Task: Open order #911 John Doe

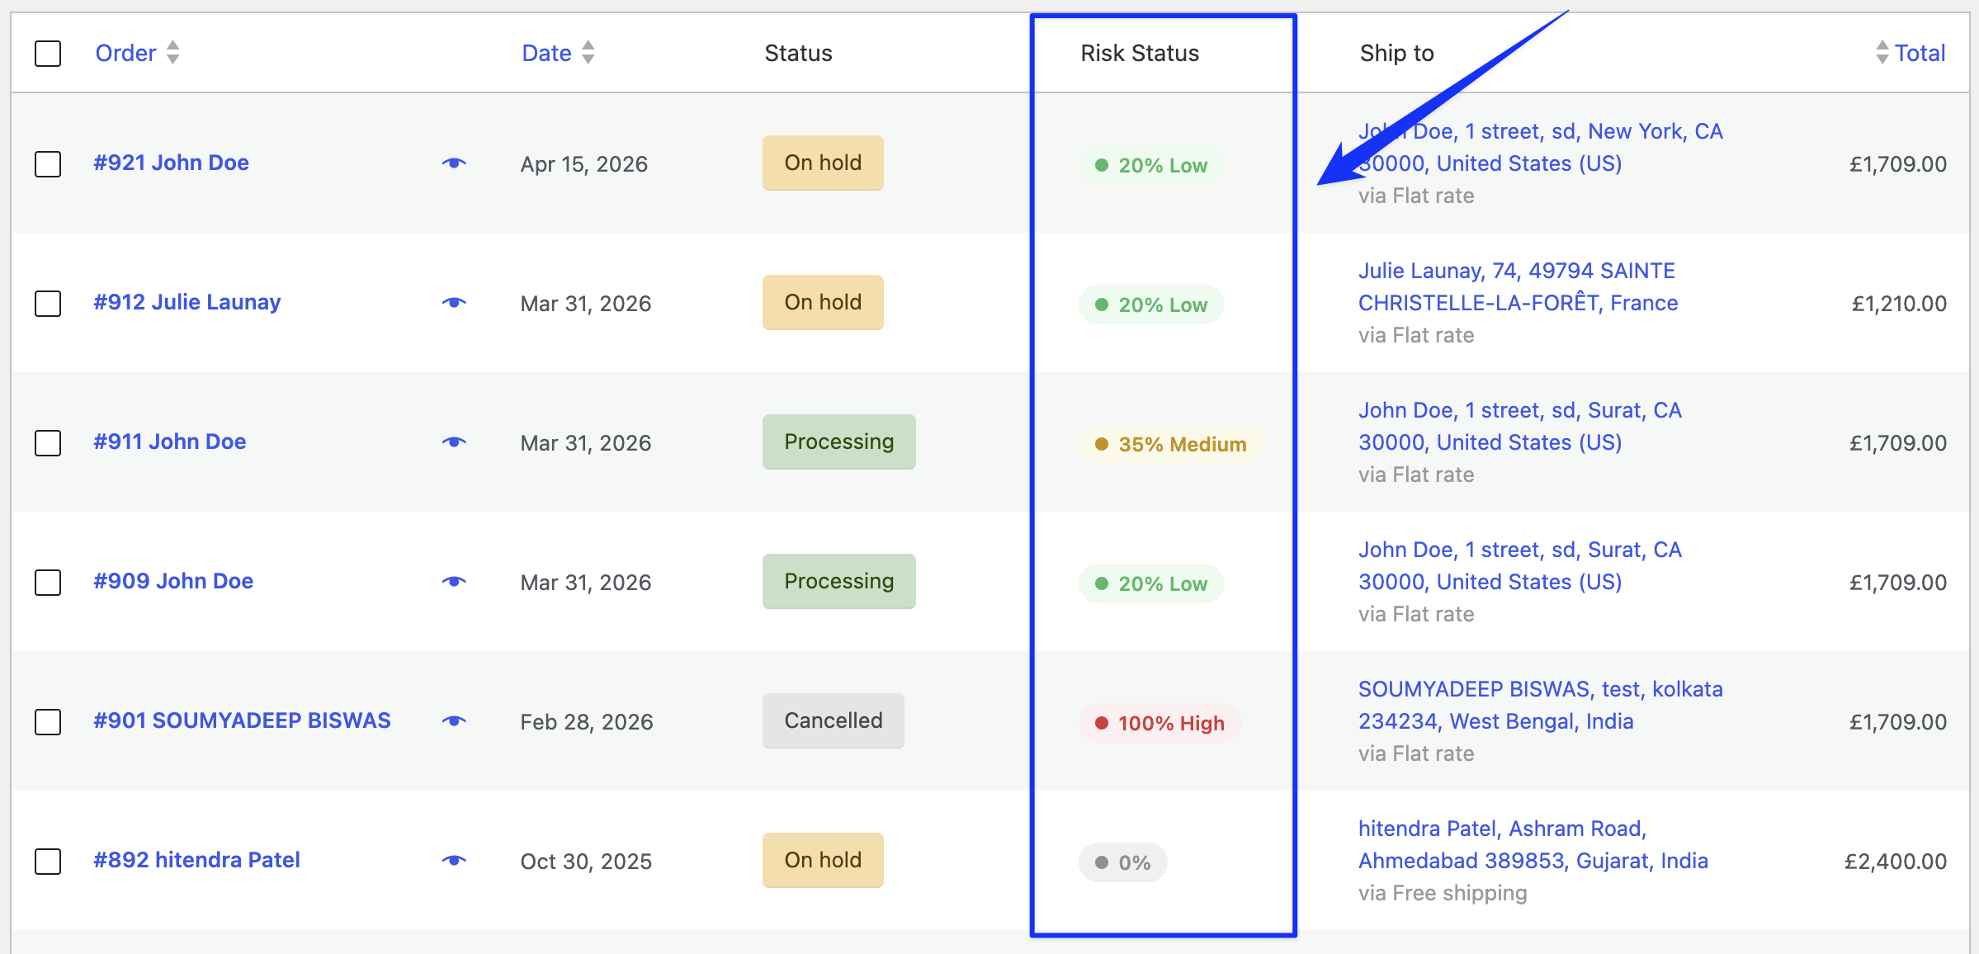Action: (169, 442)
